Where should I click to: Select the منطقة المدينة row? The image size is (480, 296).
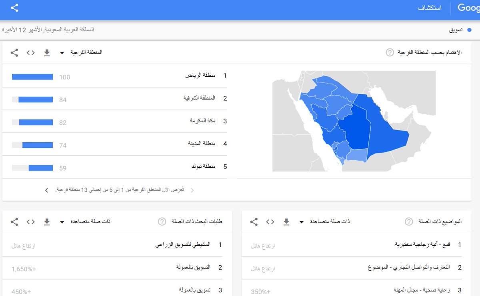(119, 144)
